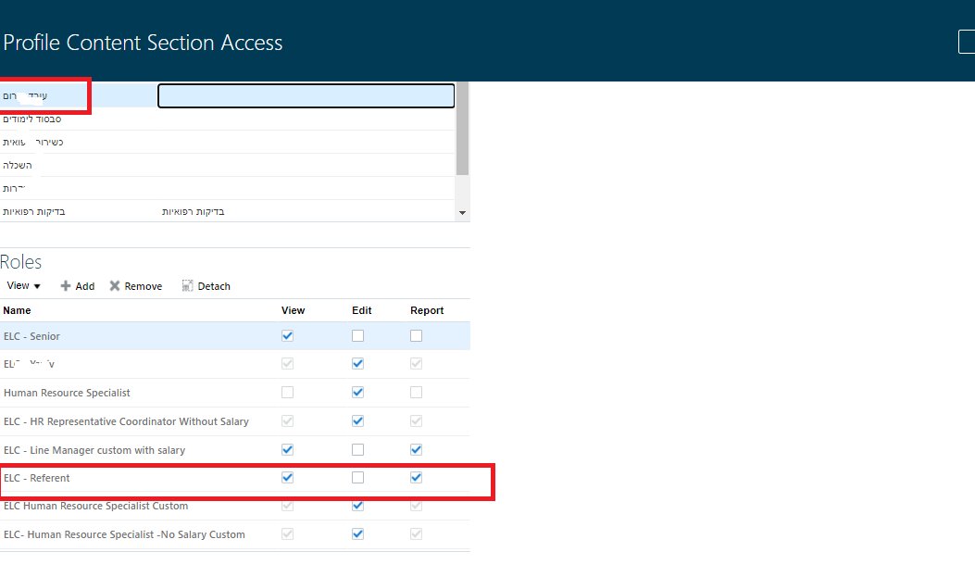Uncheck Report permission for ELC - Referent
This screenshot has height=577, width=975.
pos(416,477)
